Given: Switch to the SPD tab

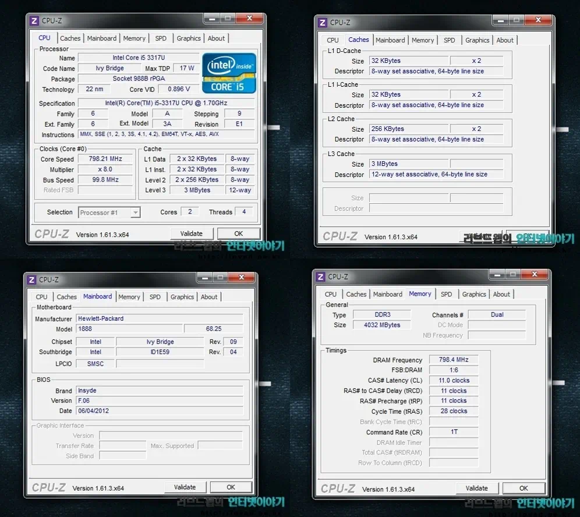Looking at the screenshot, I should click(161, 38).
